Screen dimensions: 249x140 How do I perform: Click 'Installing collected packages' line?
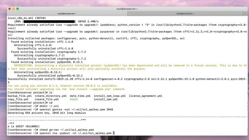[x=96, y=38]
